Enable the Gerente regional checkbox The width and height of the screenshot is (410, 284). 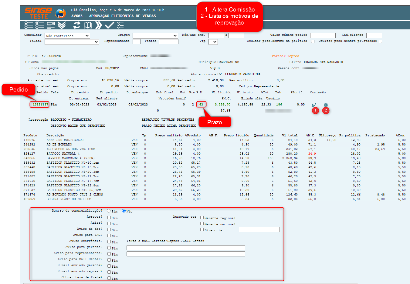click(202, 217)
